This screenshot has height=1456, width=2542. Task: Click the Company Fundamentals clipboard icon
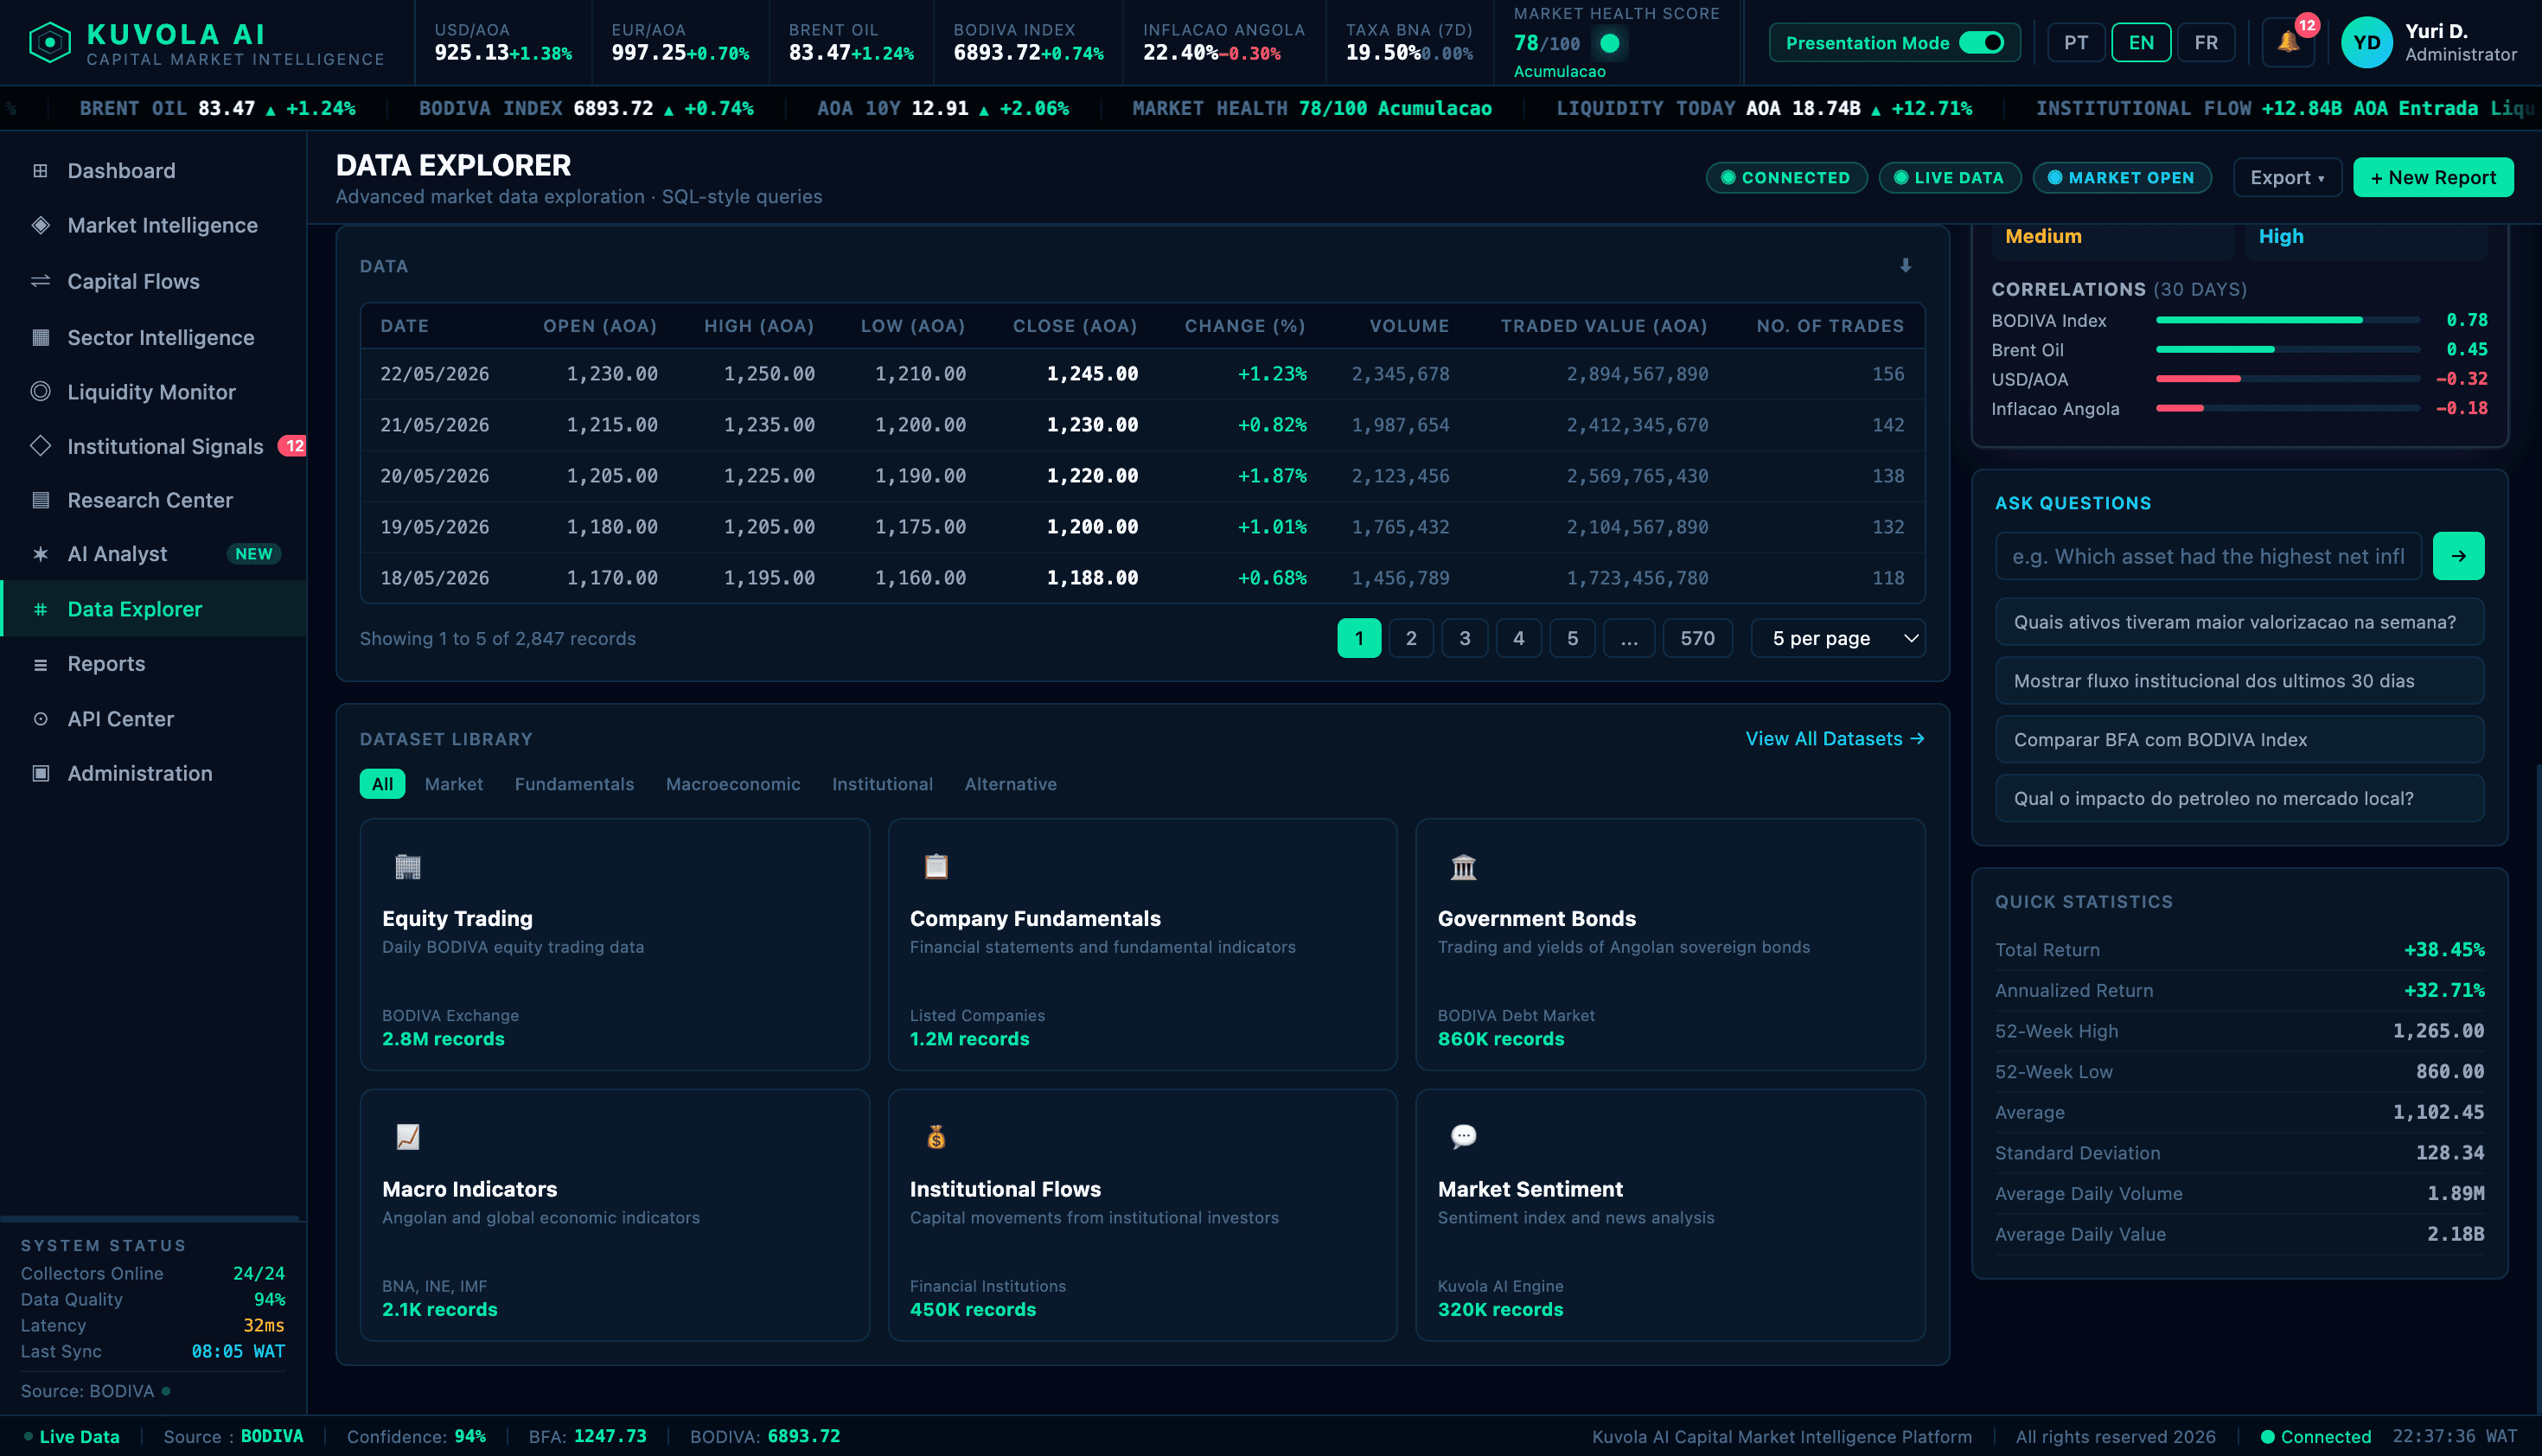pyautogui.click(x=936, y=866)
